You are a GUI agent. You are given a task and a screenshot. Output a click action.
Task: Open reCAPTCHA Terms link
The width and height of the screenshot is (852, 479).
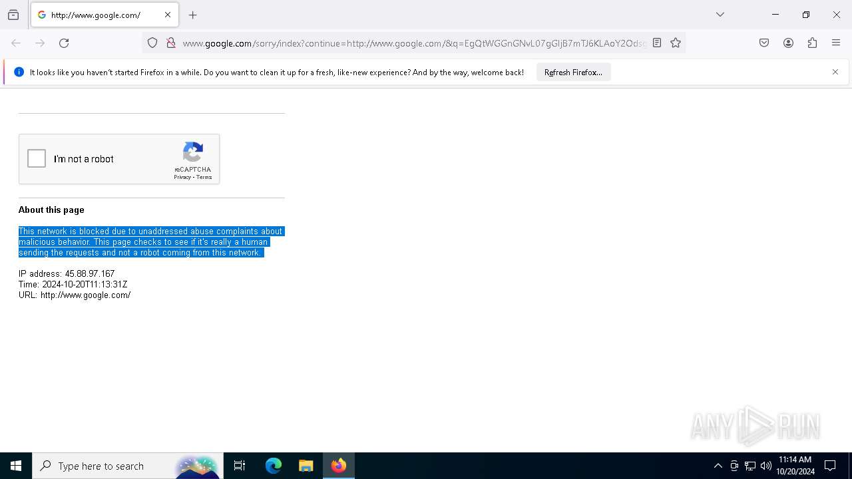point(204,178)
